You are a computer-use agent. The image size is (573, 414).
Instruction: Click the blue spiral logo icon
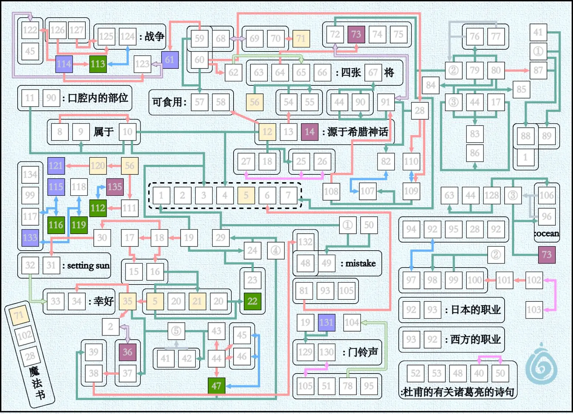pos(541,364)
